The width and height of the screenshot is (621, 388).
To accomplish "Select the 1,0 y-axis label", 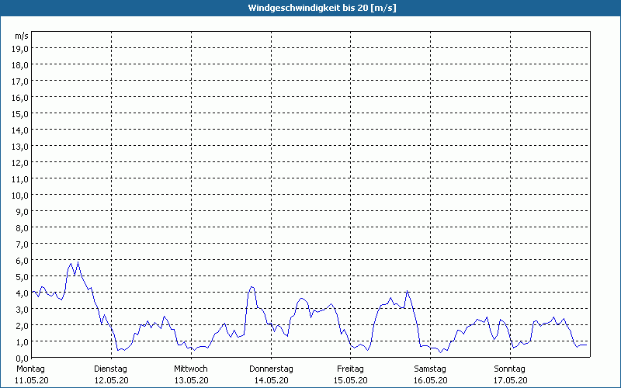I will (23, 342).
